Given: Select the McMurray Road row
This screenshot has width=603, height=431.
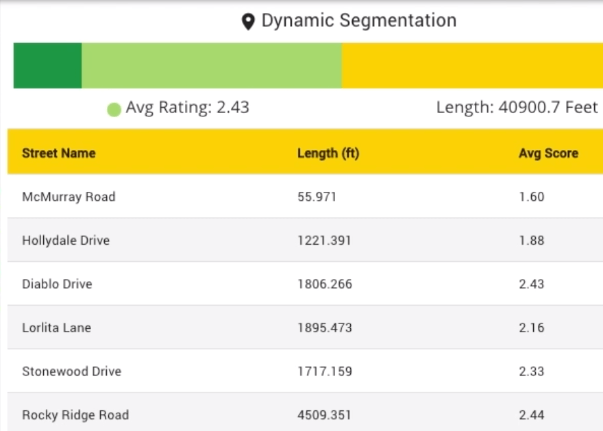Looking at the screenshot, I should pyautogui.click(x=306, y=196).
